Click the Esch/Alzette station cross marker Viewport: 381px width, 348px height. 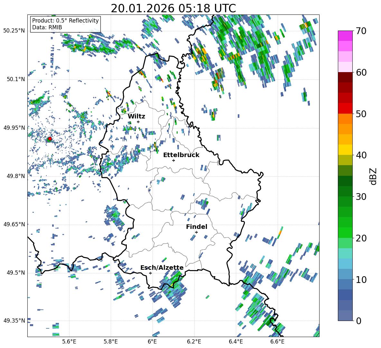[150, 273]
